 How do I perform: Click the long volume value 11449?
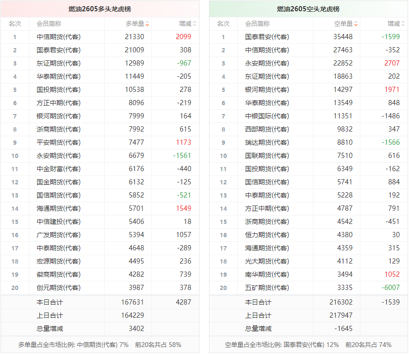click(134, 76)
